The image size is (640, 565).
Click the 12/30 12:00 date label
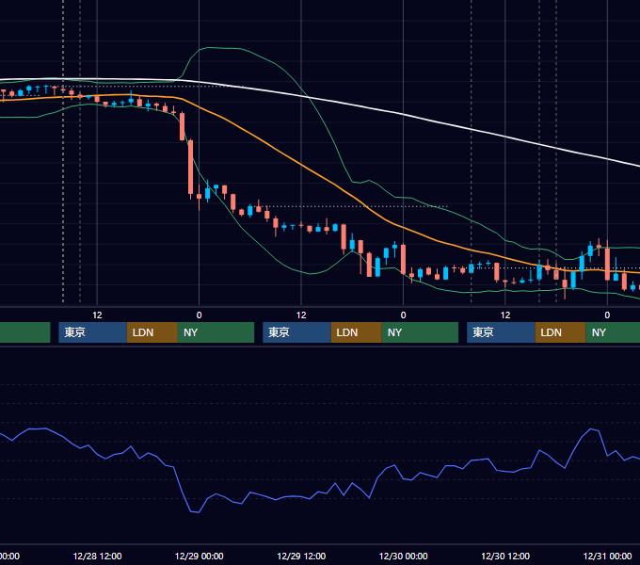click(505, 556)
